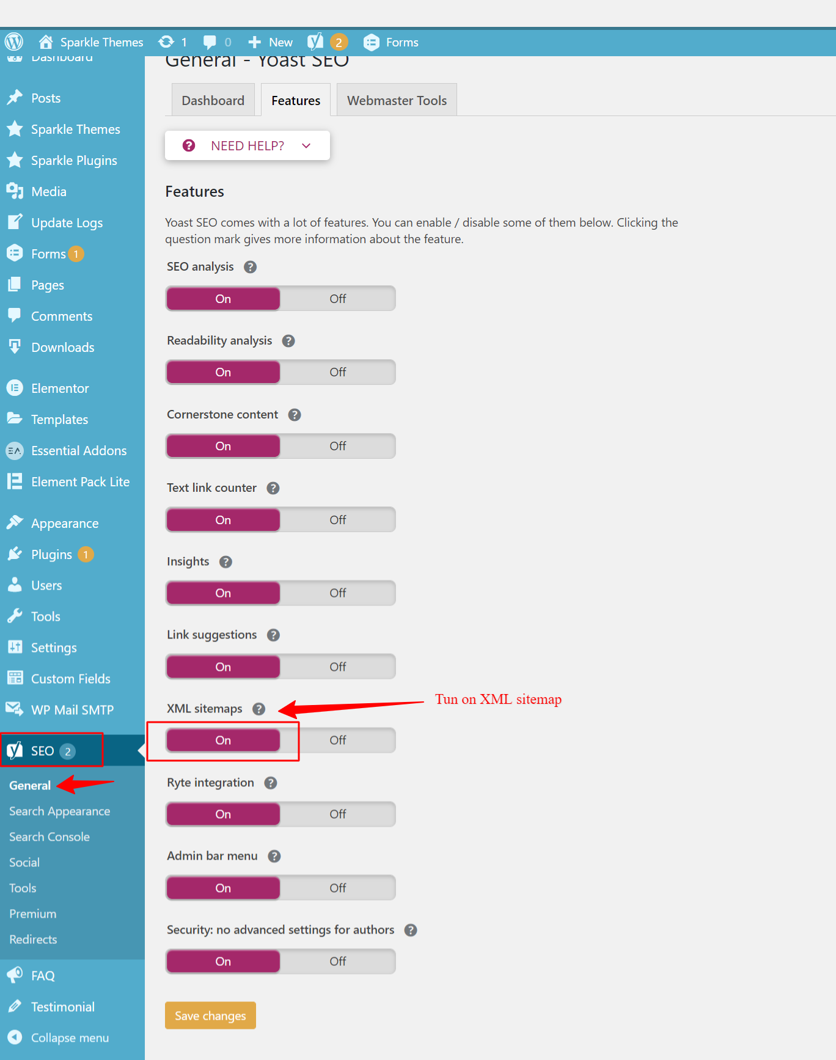
Task: Show help for SEO analysis question mark
Action: [x=250, y=267]
